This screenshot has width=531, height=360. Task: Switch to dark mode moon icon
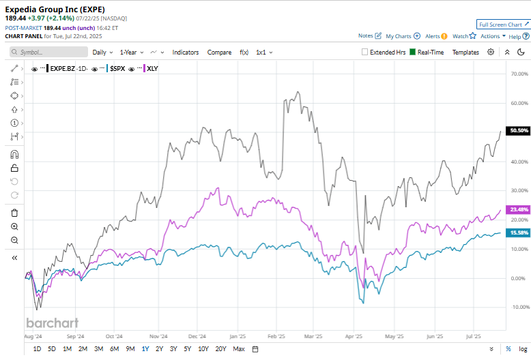[x=521, y=52]
